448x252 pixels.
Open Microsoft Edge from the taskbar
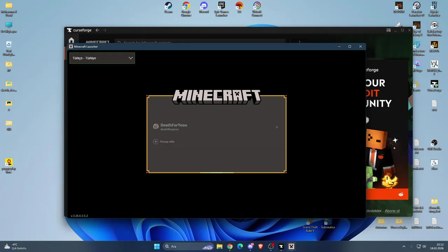(240, 246)
